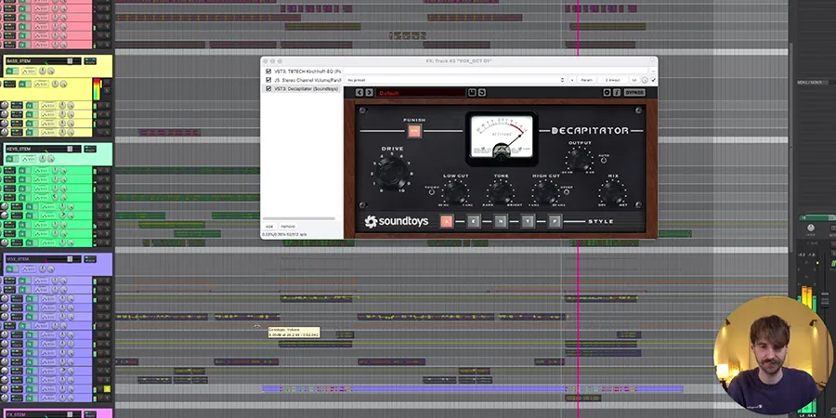The height and width of the screenshot is (418, 836).
Task: Click the High Cut knob
Action: point(545,191)
